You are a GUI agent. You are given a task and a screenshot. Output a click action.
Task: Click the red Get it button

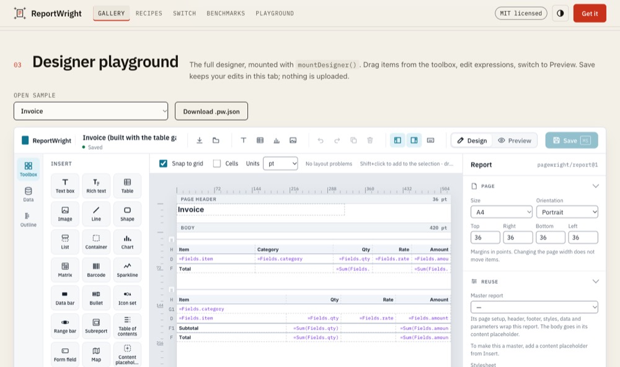[x=590, y=13]
